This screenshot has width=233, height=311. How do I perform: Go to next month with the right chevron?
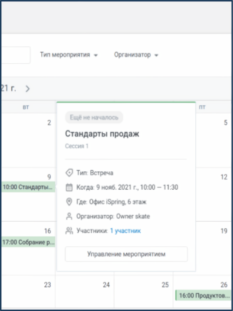coord(27,89)
